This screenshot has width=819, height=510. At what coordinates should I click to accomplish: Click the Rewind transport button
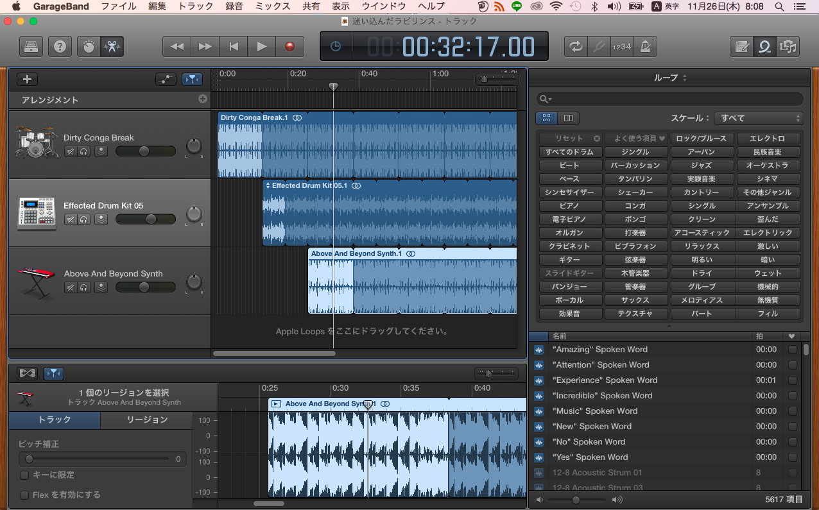[177, 46]
